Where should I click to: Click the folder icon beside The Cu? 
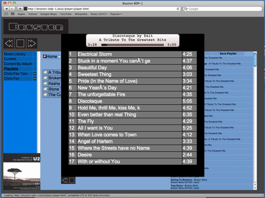[x=45, y=95]
